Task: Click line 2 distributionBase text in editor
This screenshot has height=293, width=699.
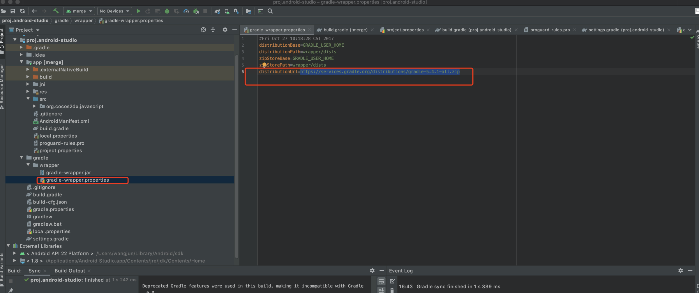Action: point(301,45)
